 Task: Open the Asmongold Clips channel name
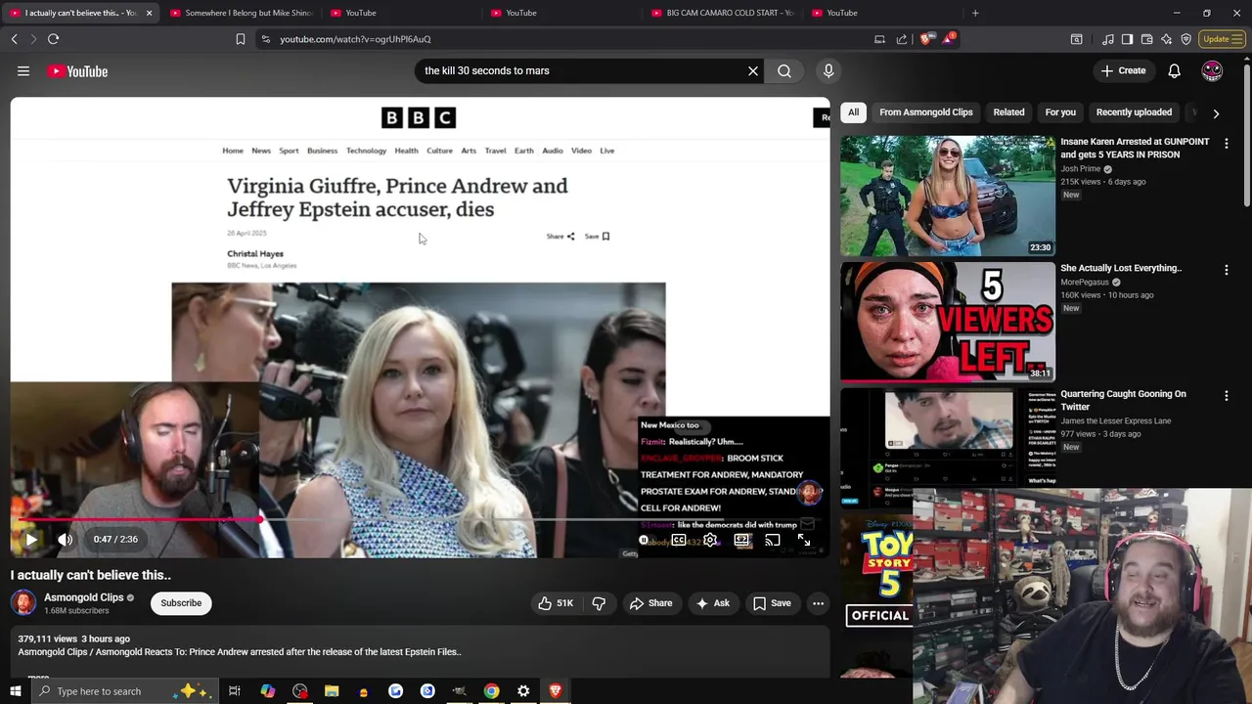[83, 597]
